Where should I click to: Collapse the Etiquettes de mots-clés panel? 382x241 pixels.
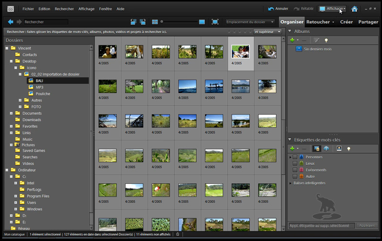[290, 140]
